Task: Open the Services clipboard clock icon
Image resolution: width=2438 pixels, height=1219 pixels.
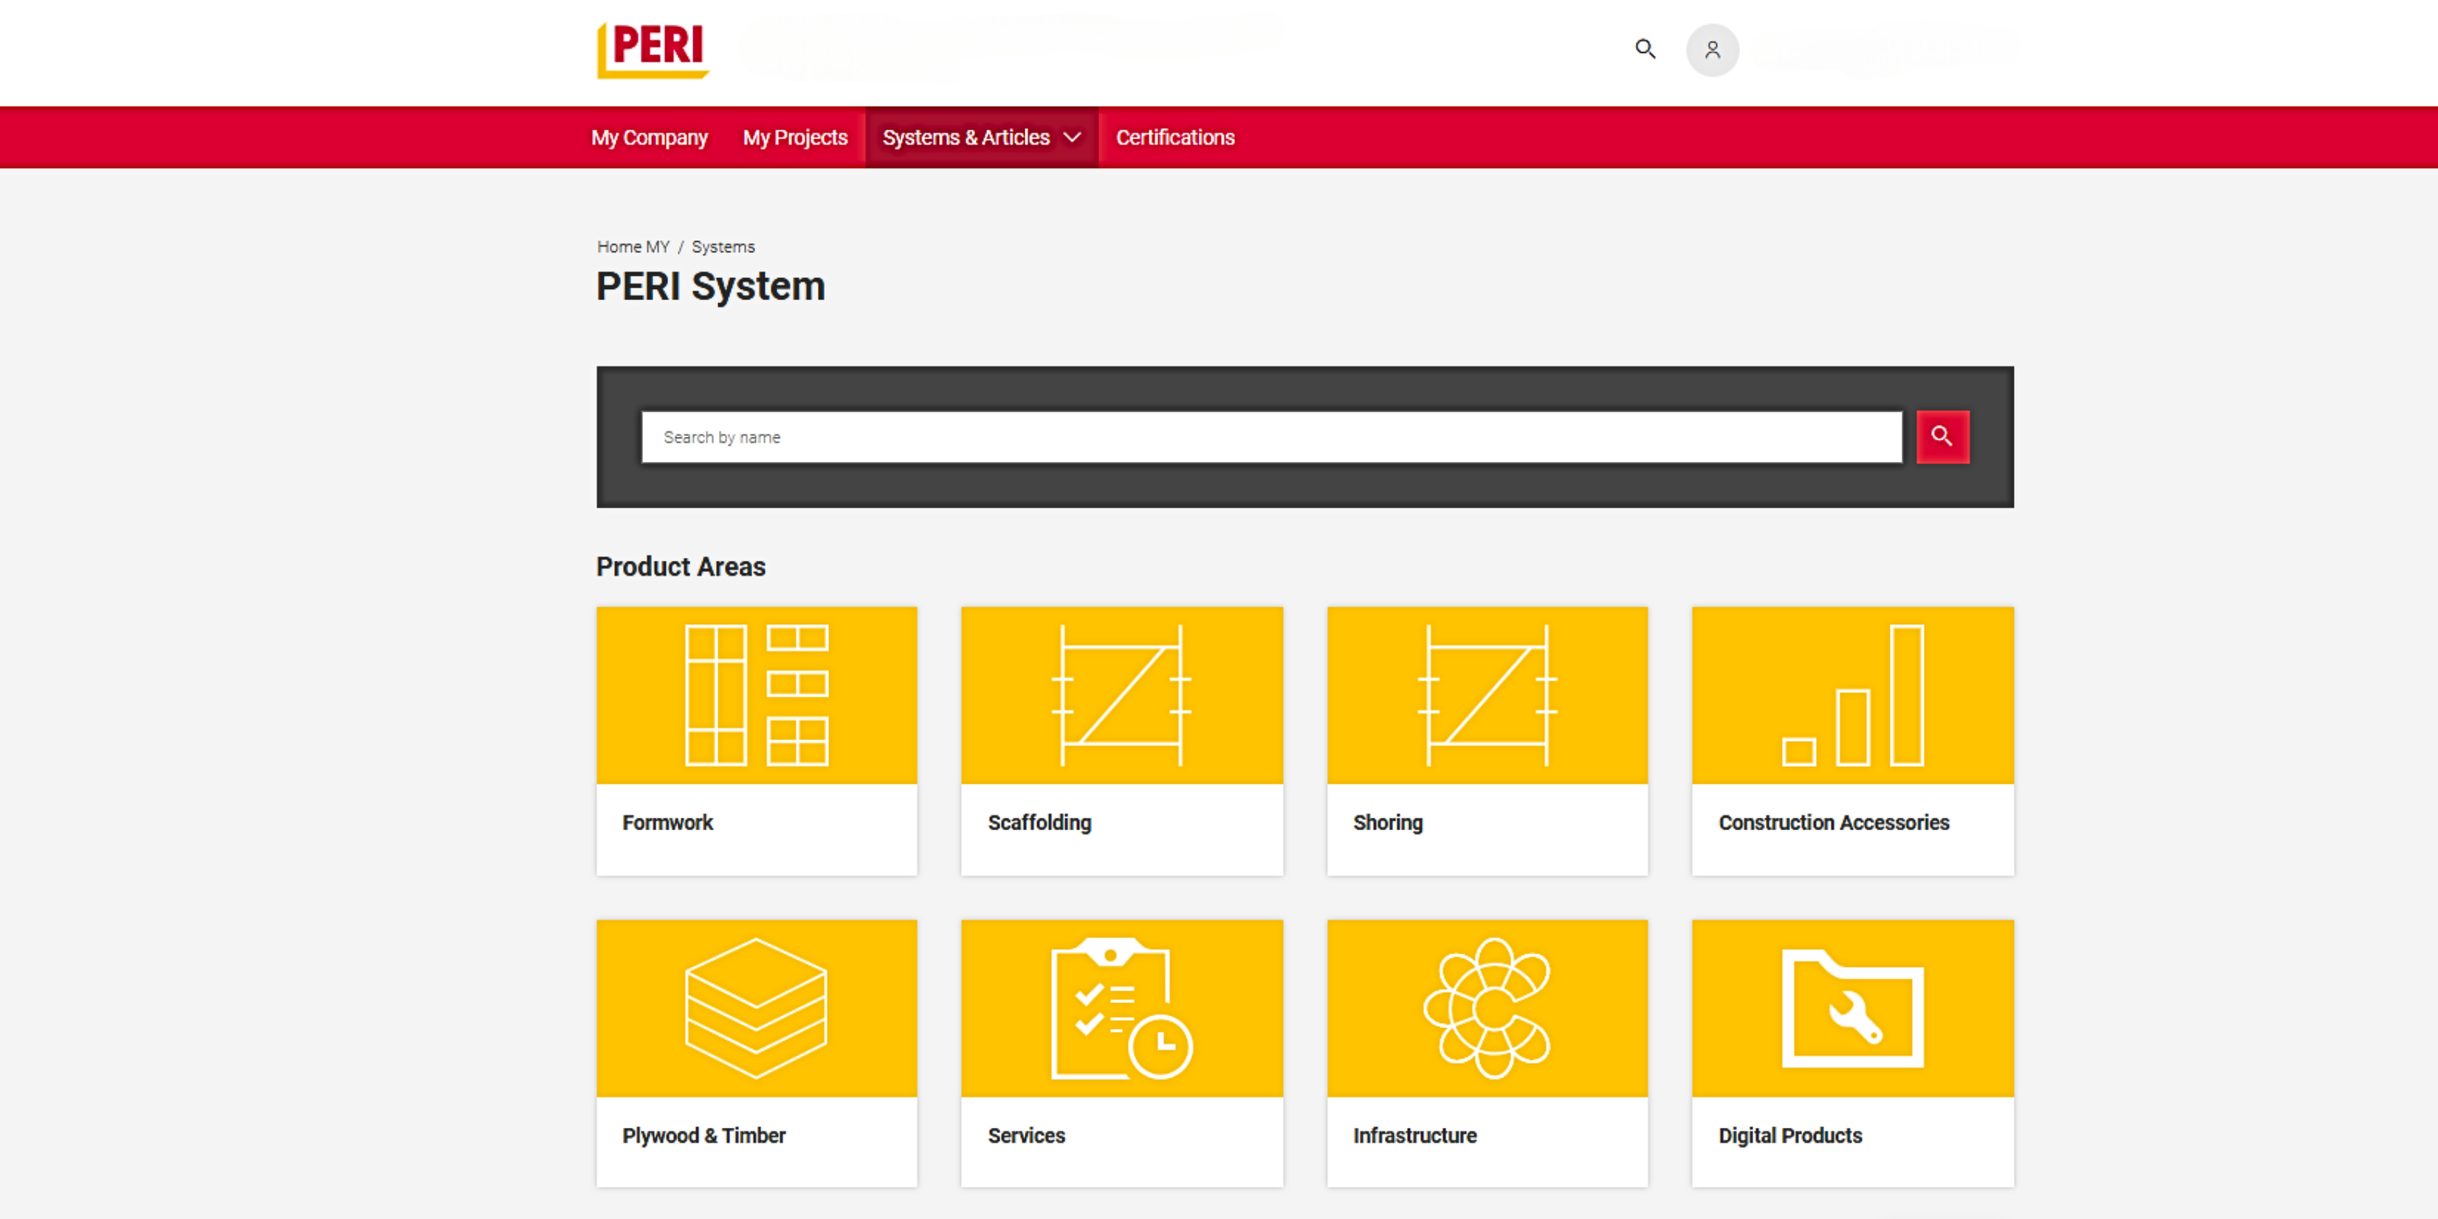Action: tap(1121, 1008)
